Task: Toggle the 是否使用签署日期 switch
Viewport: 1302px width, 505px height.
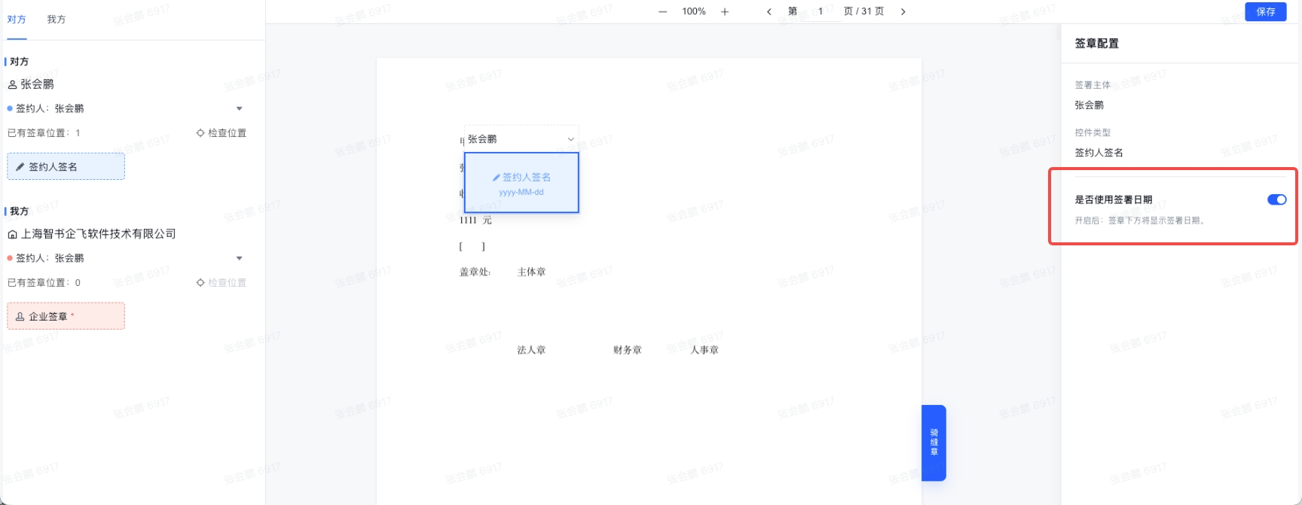Action: pos(1276,199)
